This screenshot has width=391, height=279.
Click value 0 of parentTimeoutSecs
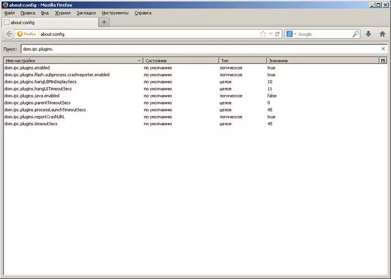[269, 103]
